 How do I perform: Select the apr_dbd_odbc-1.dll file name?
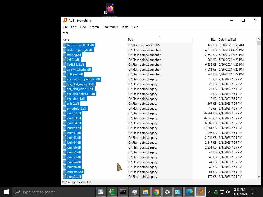[80, 89]
